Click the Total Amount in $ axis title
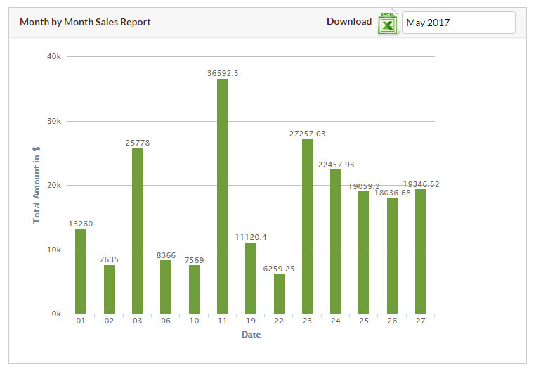This screenshot has width=536, height=372. click(x=37, y=184)
